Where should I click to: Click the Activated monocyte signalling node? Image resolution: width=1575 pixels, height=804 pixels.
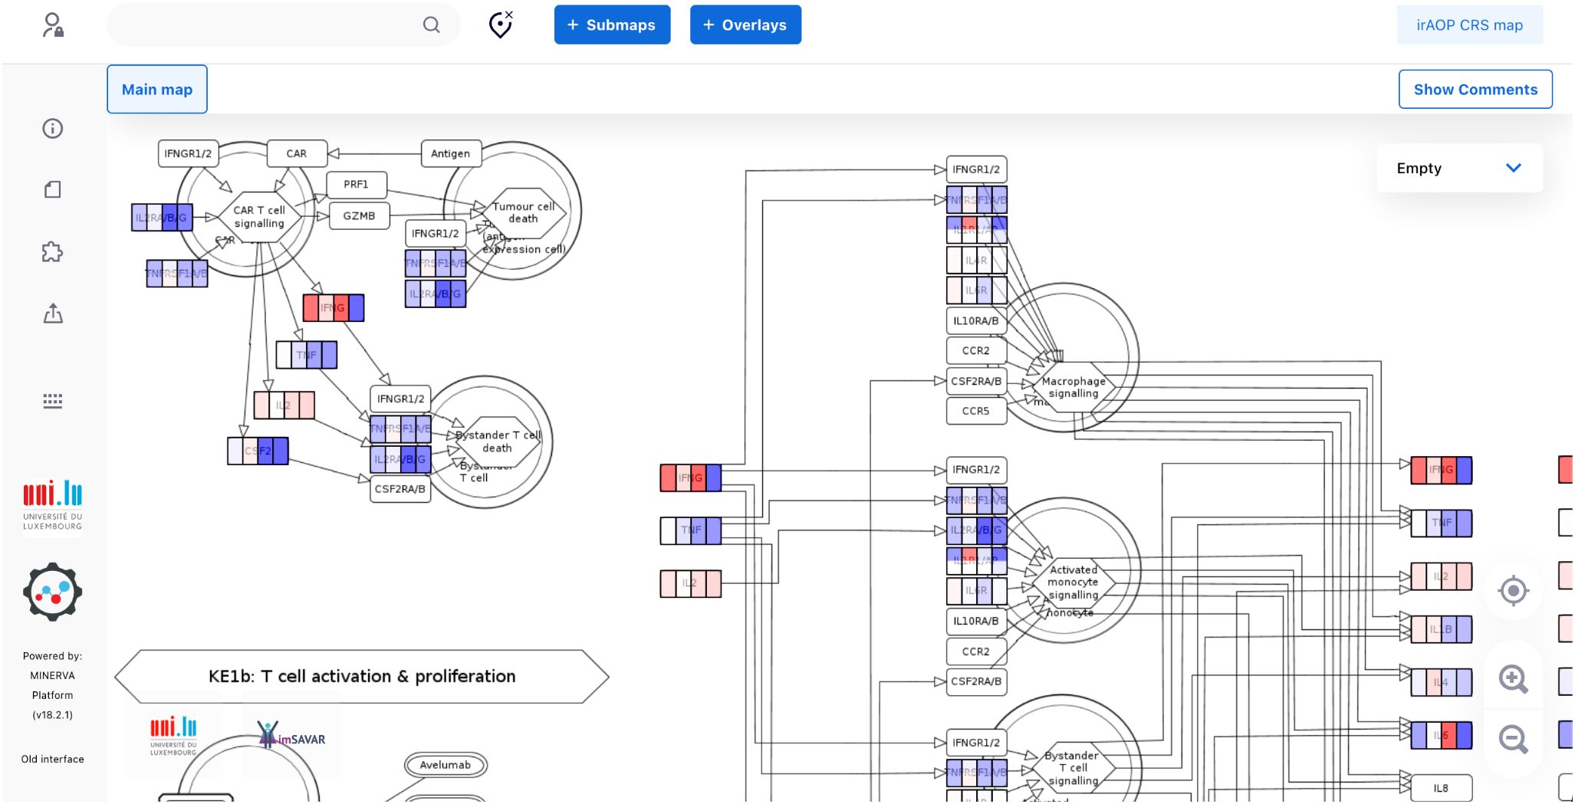point(1074,582)
